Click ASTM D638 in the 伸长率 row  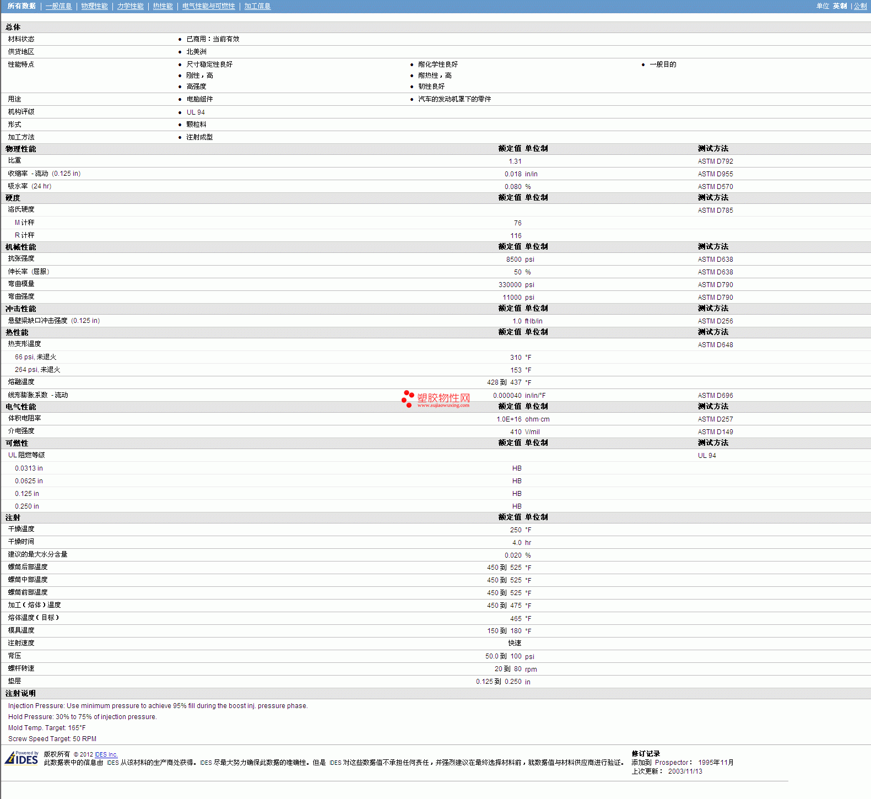[x=715, y=272]
